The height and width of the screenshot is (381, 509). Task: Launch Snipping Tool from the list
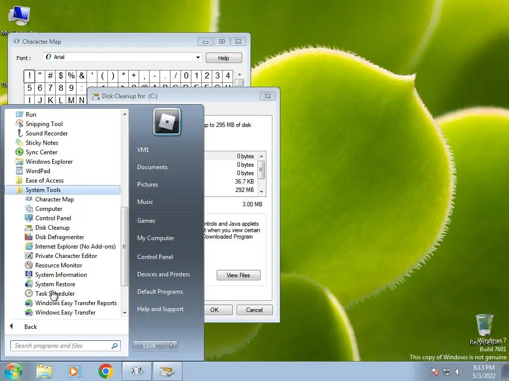coord(44,124)
